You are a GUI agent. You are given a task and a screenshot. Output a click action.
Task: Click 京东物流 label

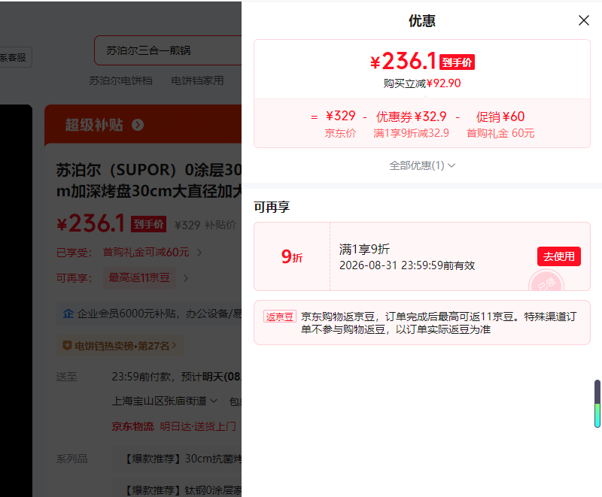pos(132,426)
